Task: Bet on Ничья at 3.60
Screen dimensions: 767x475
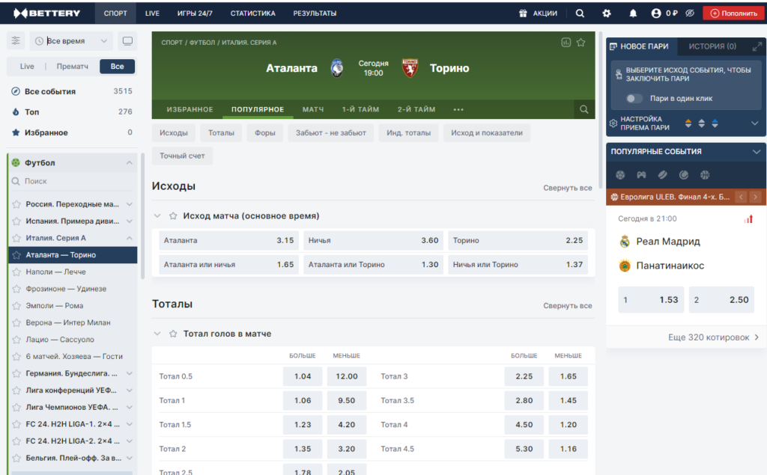Action: (x=373, y=240)
